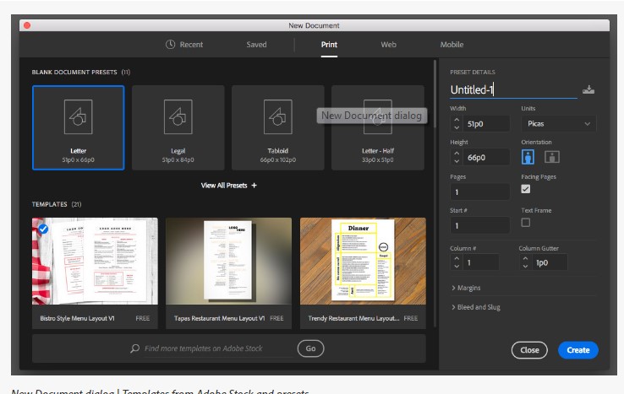Viewport: 624px width, 394px height.
Task: Switch to the Web tab
Action: pyautogui.click(x=388, y=45)
